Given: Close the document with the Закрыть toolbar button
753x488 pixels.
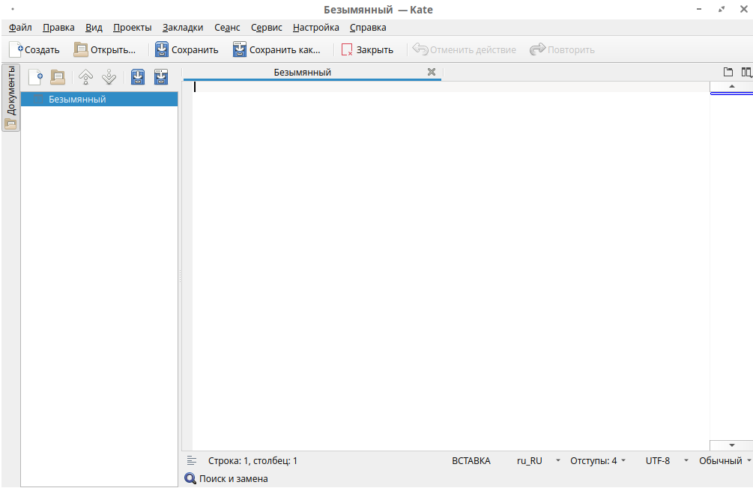Looking at the screenshot, I should coord(367,50).
